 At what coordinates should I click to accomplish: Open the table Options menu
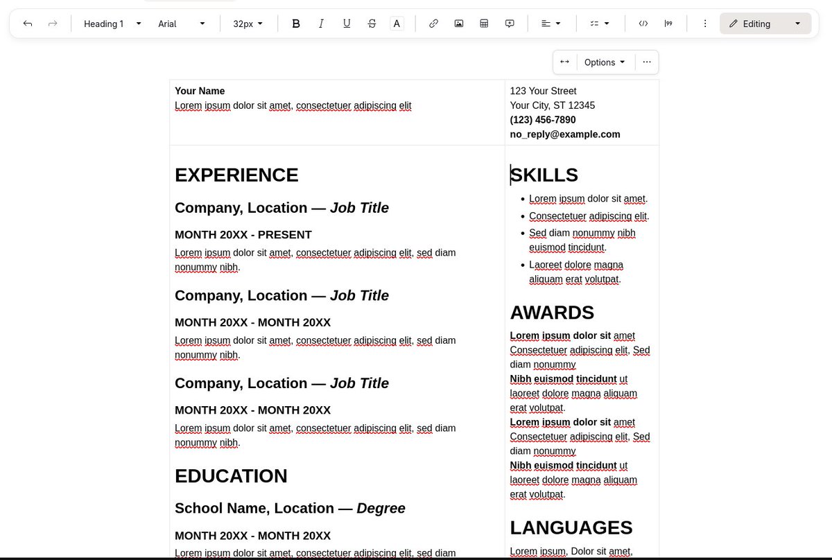tap(605, 62)
